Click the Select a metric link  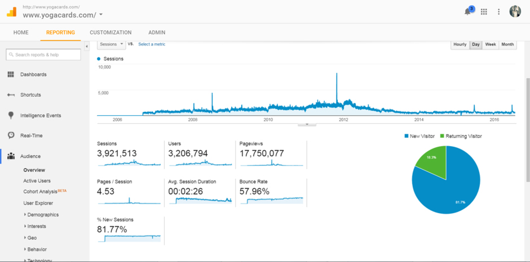[x=152, y=44]
